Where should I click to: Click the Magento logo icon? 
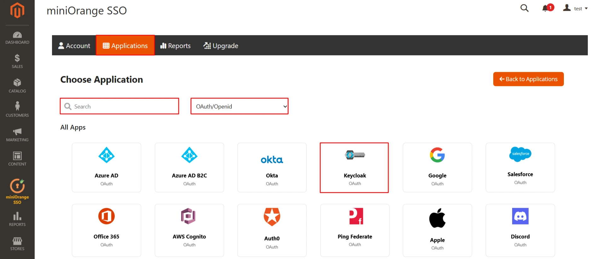17,10
